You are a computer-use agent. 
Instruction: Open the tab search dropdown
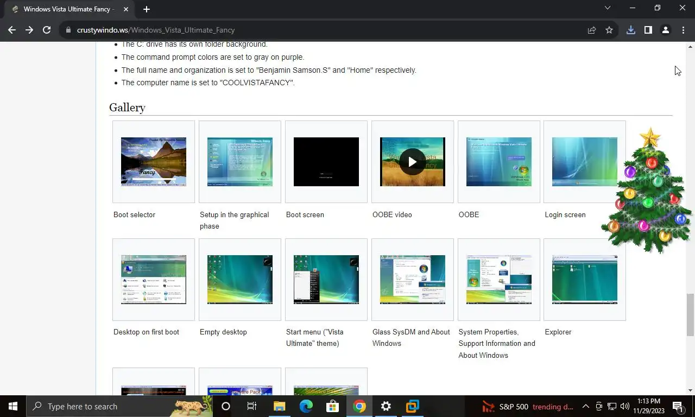pos(608,8)
